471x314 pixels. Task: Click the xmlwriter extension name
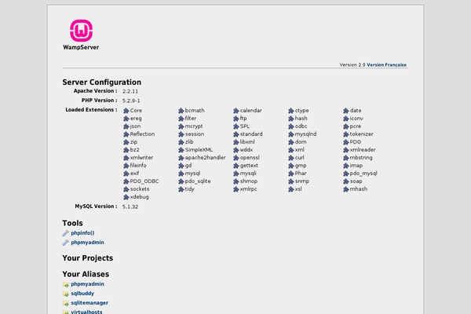pyautogui.click(x=141, y=158)
